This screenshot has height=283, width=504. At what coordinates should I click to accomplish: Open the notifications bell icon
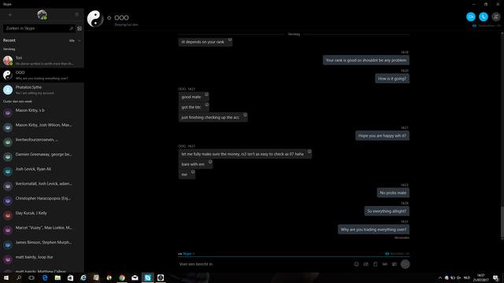(77, 15)
